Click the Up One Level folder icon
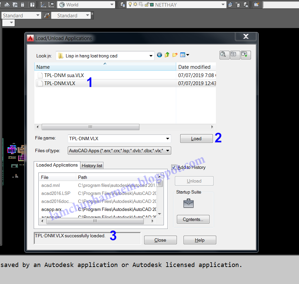299x284 pixels. coord(167,55)
